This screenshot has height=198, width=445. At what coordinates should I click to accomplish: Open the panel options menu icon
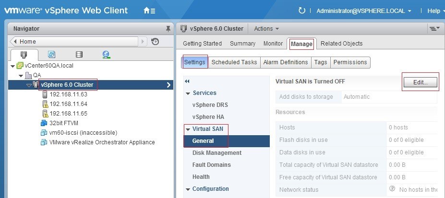[x=434, y=29]
